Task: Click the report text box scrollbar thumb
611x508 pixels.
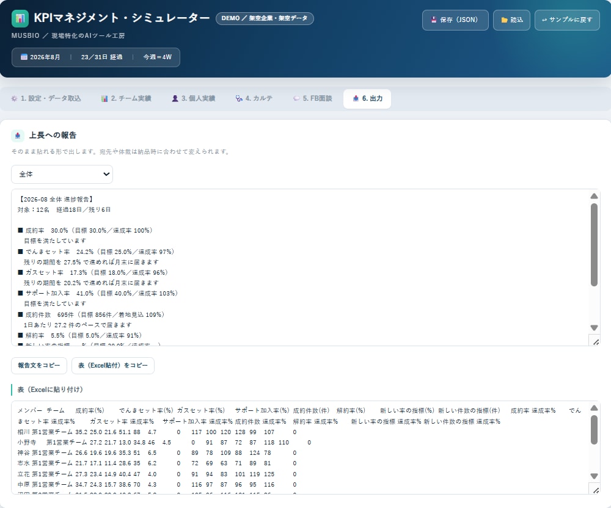Action: pyautogui.click(x=594, y=245)
